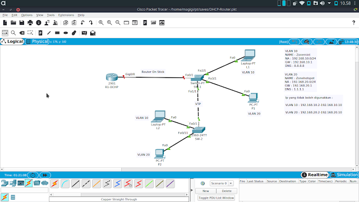The width and height of the screenshot is (359, 202).
Task: Click the Delete scenario button
Action: tap(227, 191)
